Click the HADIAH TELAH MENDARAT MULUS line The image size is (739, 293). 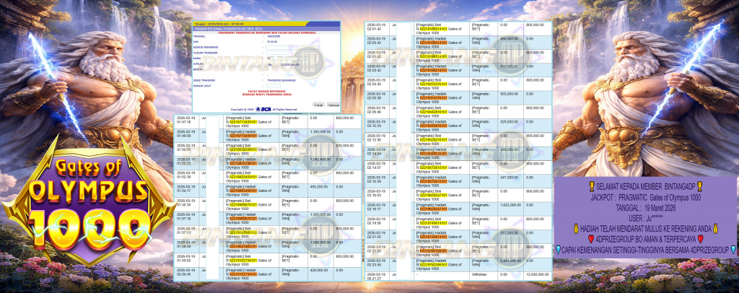(x=645, y=229)
